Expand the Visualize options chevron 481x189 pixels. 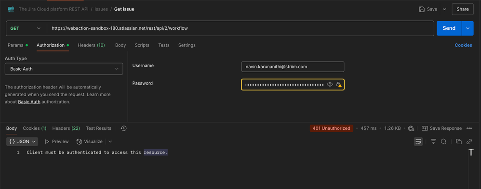110,141
